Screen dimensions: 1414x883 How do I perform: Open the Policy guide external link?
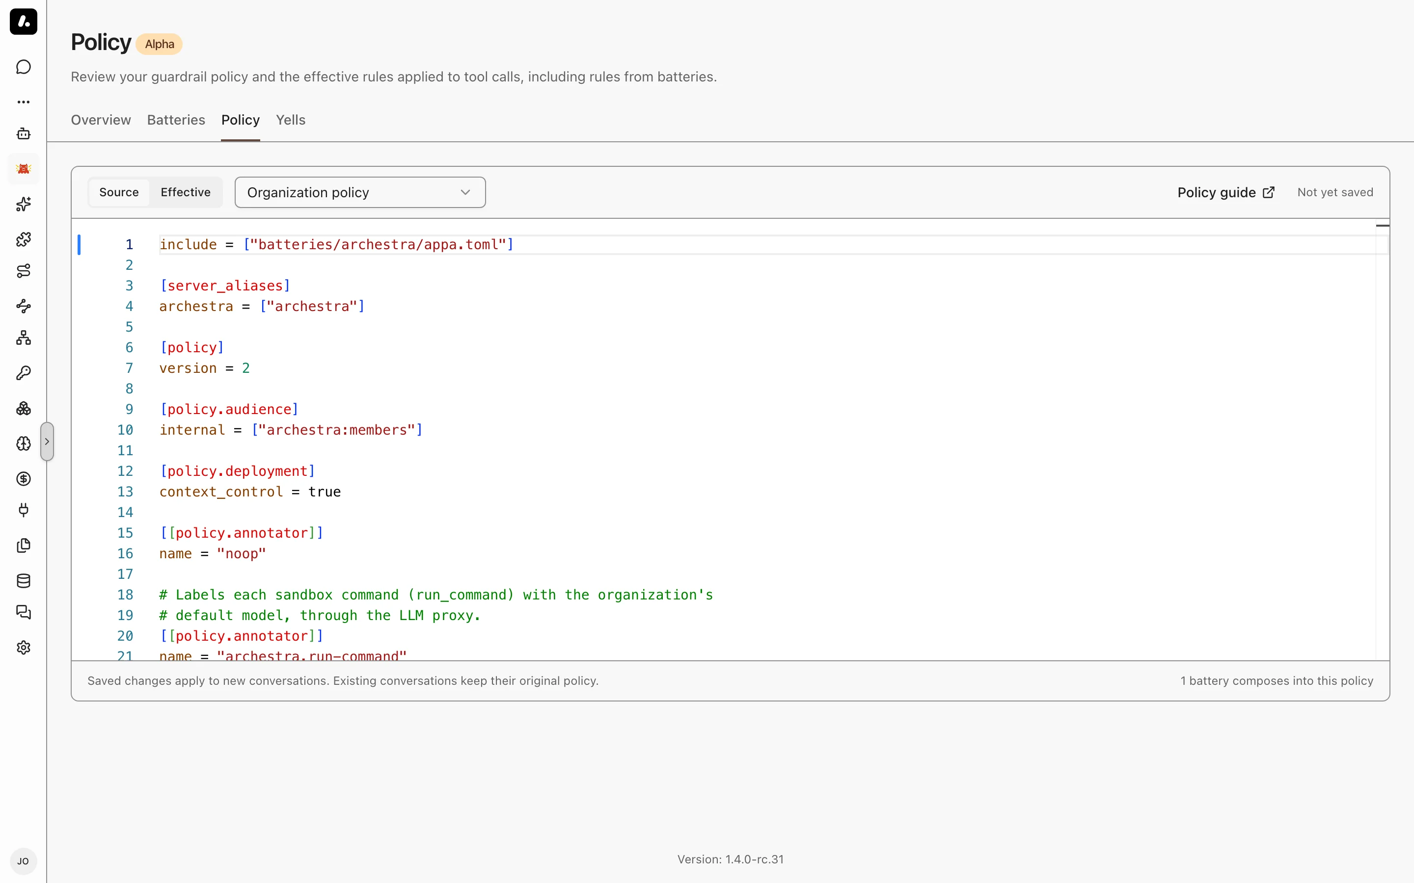1226,192
